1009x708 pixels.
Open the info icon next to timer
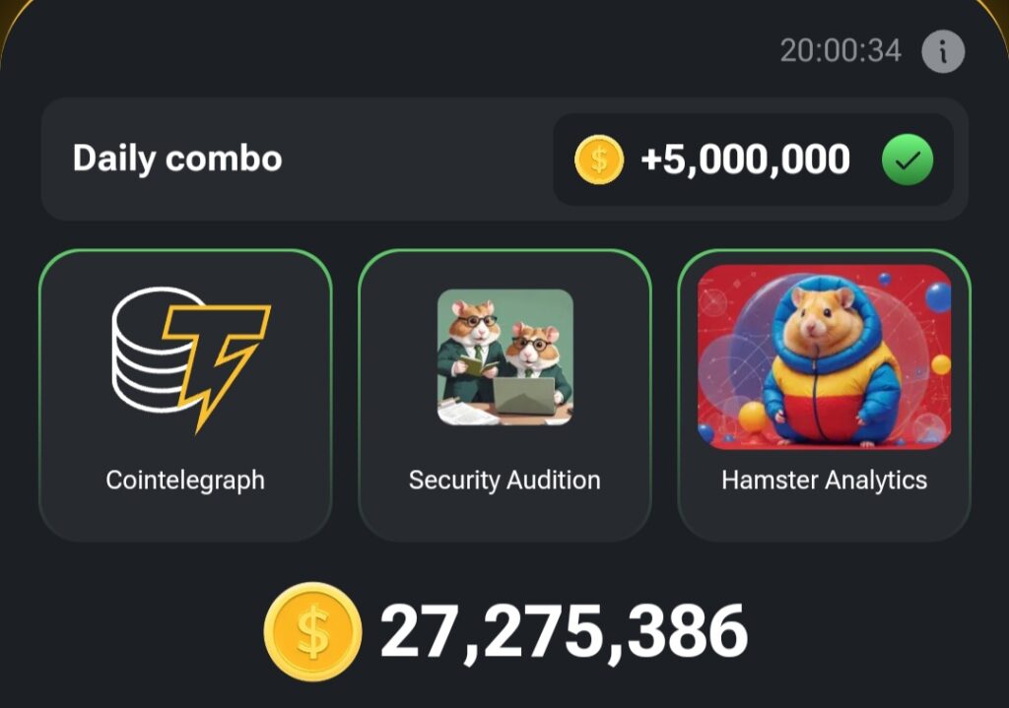click(x=943, y=51)
